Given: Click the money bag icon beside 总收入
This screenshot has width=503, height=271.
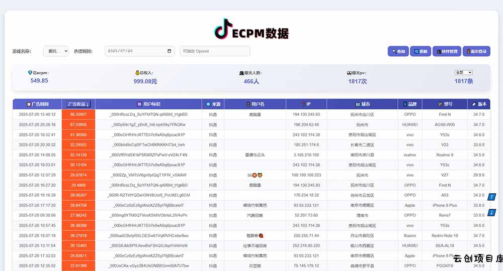Looking at the screenshot, I should pyautogui.click(x=137, y=73).
